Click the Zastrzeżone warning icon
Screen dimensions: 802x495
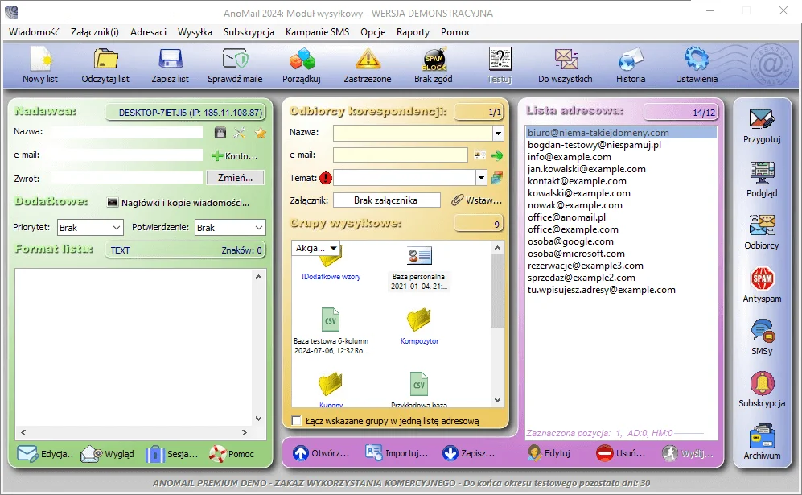pyautogui.click(x=368, y=64)
